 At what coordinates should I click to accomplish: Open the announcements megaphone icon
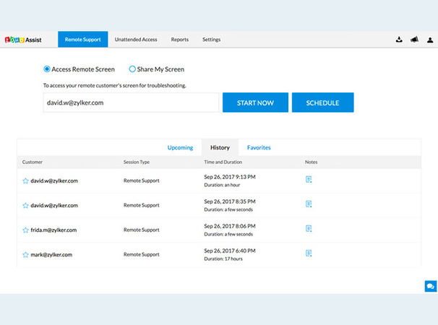(415, 40)
